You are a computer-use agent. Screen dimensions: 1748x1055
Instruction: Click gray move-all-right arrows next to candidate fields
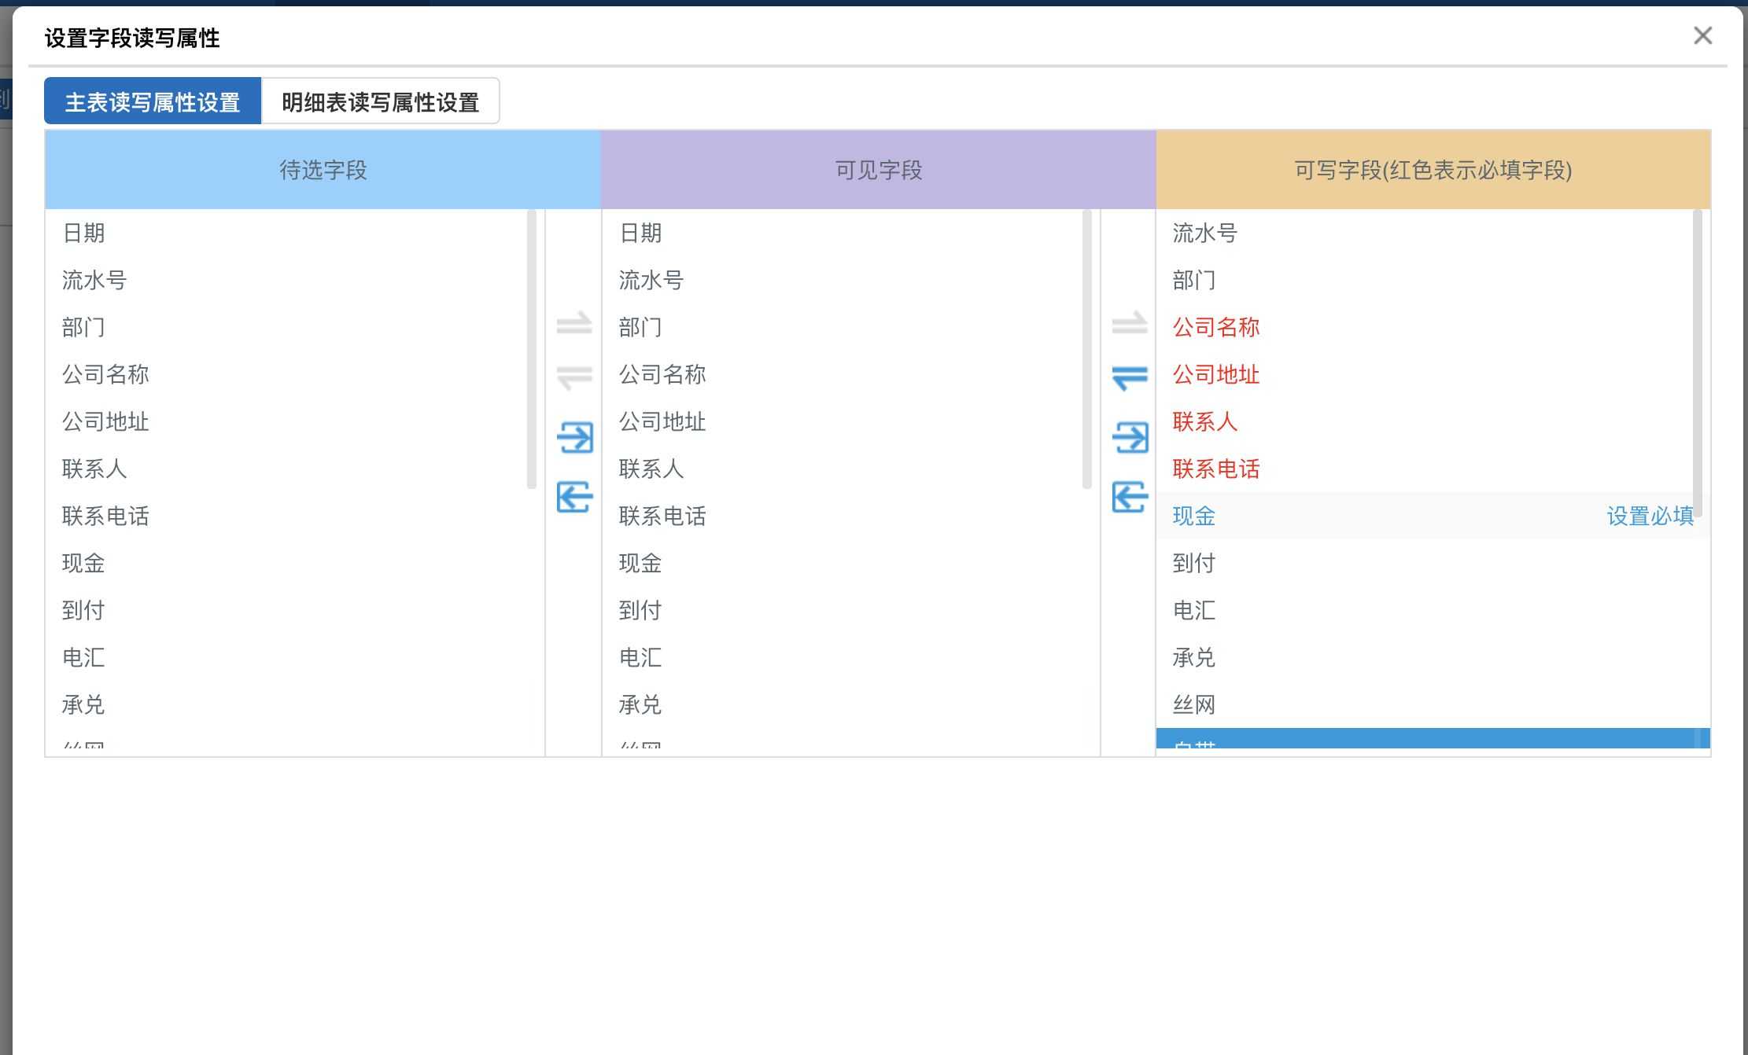point(574,322)
